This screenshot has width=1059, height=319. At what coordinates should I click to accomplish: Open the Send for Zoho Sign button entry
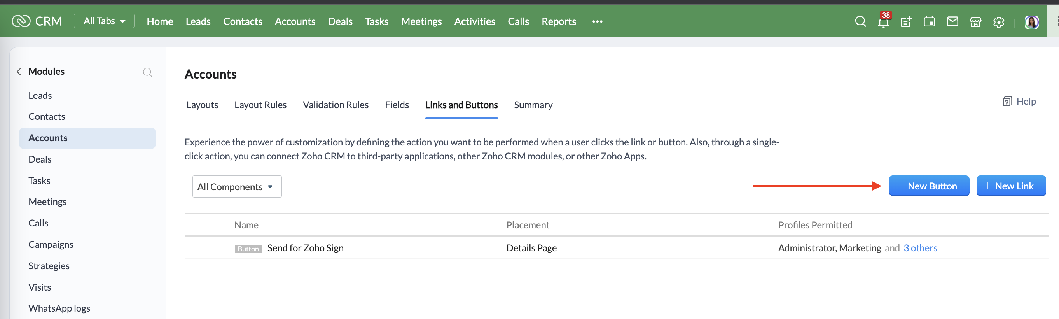(x=305, y=248)
